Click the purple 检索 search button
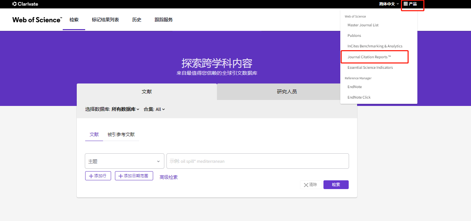 click(336, 185)
